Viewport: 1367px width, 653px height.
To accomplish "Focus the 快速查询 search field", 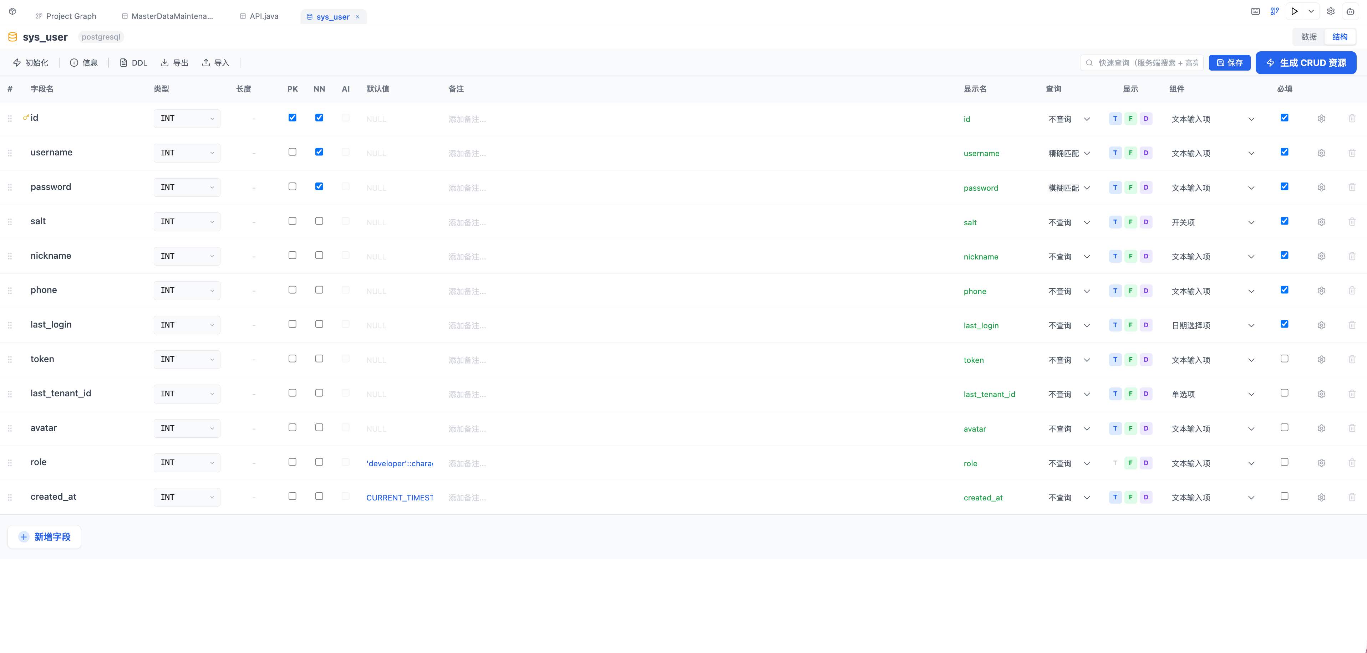I will (x=1142, y=62).
